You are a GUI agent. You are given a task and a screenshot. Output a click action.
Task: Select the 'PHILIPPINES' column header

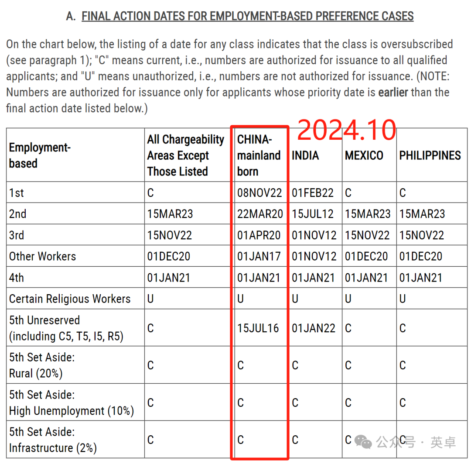click(430, 155)
